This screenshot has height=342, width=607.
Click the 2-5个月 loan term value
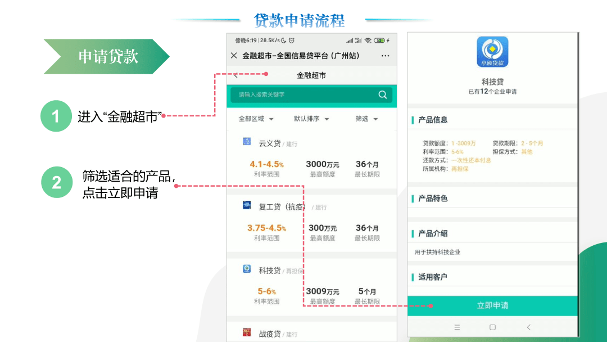(x=532, y=143)
